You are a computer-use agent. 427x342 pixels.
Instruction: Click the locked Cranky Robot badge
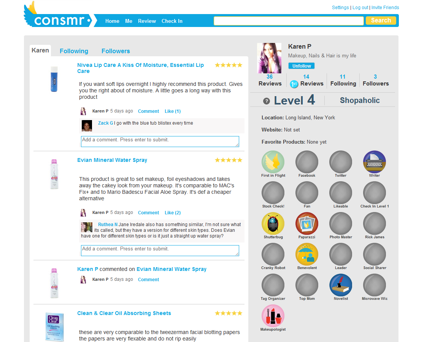coord(273,254)
